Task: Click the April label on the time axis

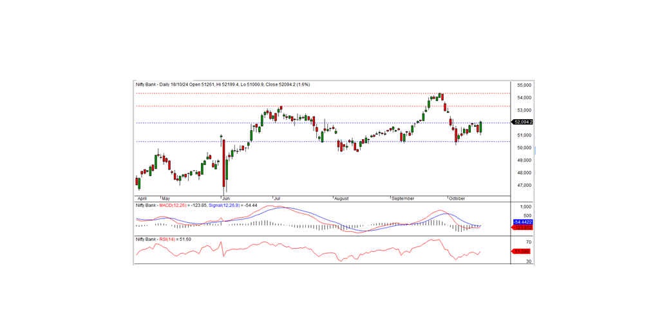Action: coord(142,199)
